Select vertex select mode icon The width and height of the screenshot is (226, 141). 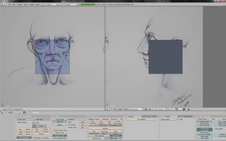click(177, 109)
